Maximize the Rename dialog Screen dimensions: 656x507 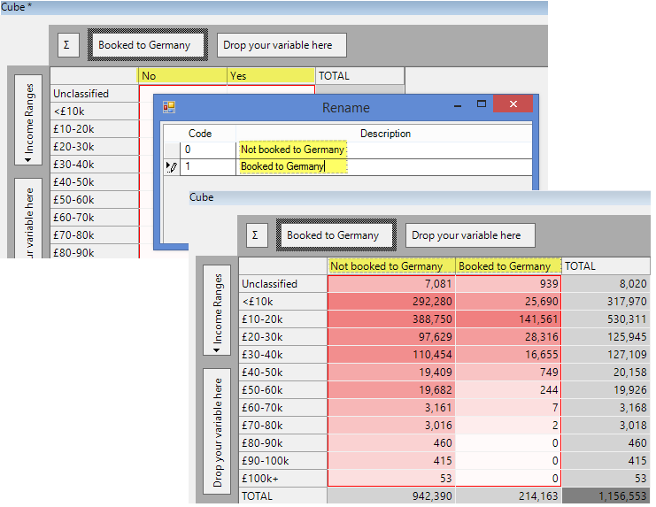click(x=482, y=104)
